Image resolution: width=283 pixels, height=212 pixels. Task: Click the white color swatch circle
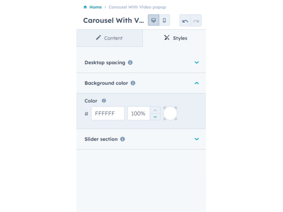pyautogui.click(x=170, y=113)
